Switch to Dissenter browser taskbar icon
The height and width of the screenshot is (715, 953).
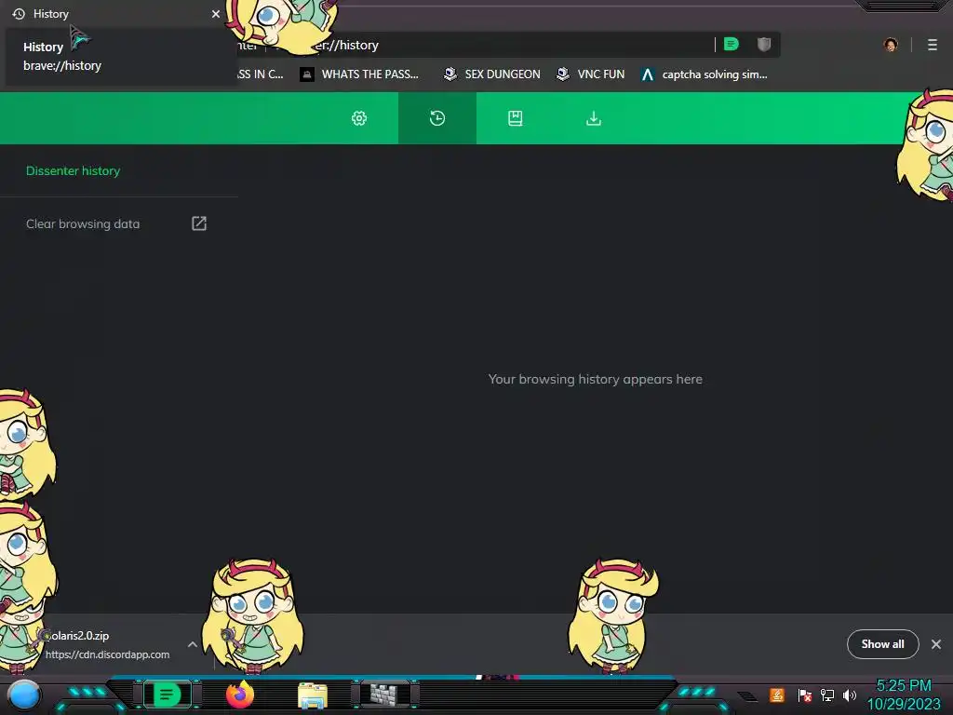pos(167,695)
